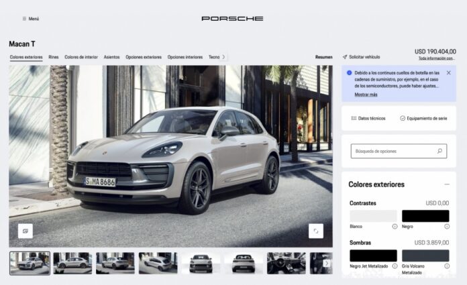The height and width of the screenshot is (285, 467).
Task: Select rear-facing studio thumbnail
Action: 244,264
